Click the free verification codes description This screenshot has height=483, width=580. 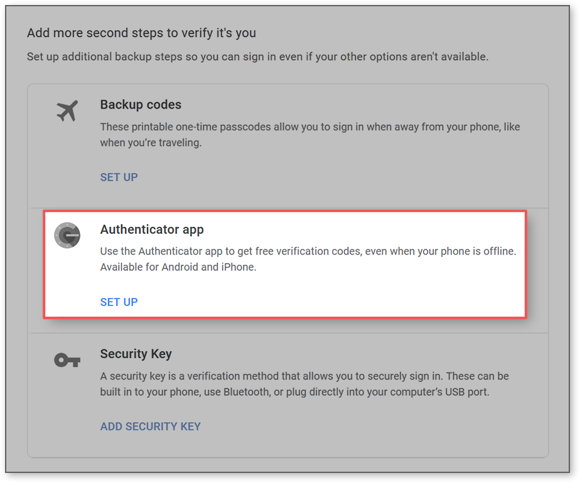tap(307, 251)
